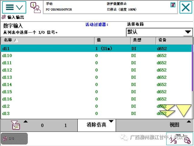Select signal row di15

click(x=96, y=92)
